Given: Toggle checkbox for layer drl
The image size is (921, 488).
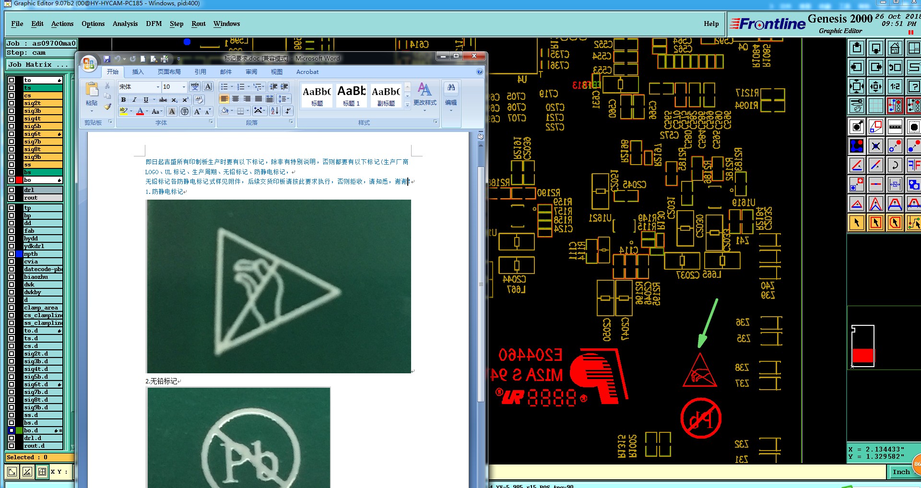Looking at the screenshot, I should [x=12, y=190].
